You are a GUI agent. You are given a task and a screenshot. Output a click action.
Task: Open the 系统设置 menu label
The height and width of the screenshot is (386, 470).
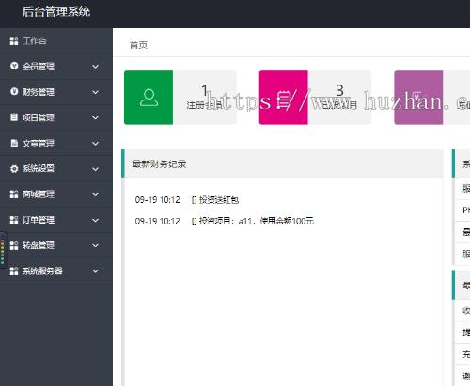tap(39, 168)
